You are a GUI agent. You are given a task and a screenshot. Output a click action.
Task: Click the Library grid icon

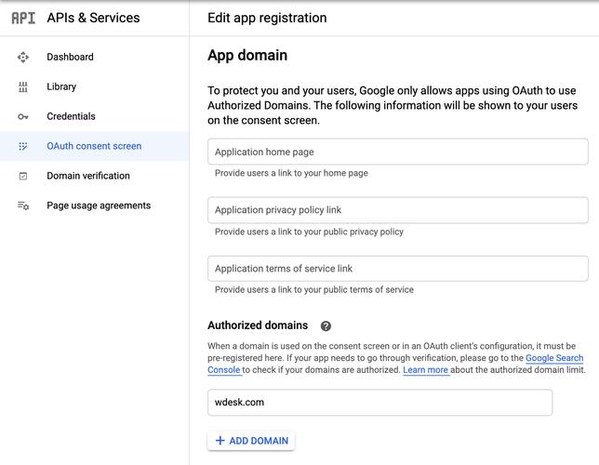[23, 86]
